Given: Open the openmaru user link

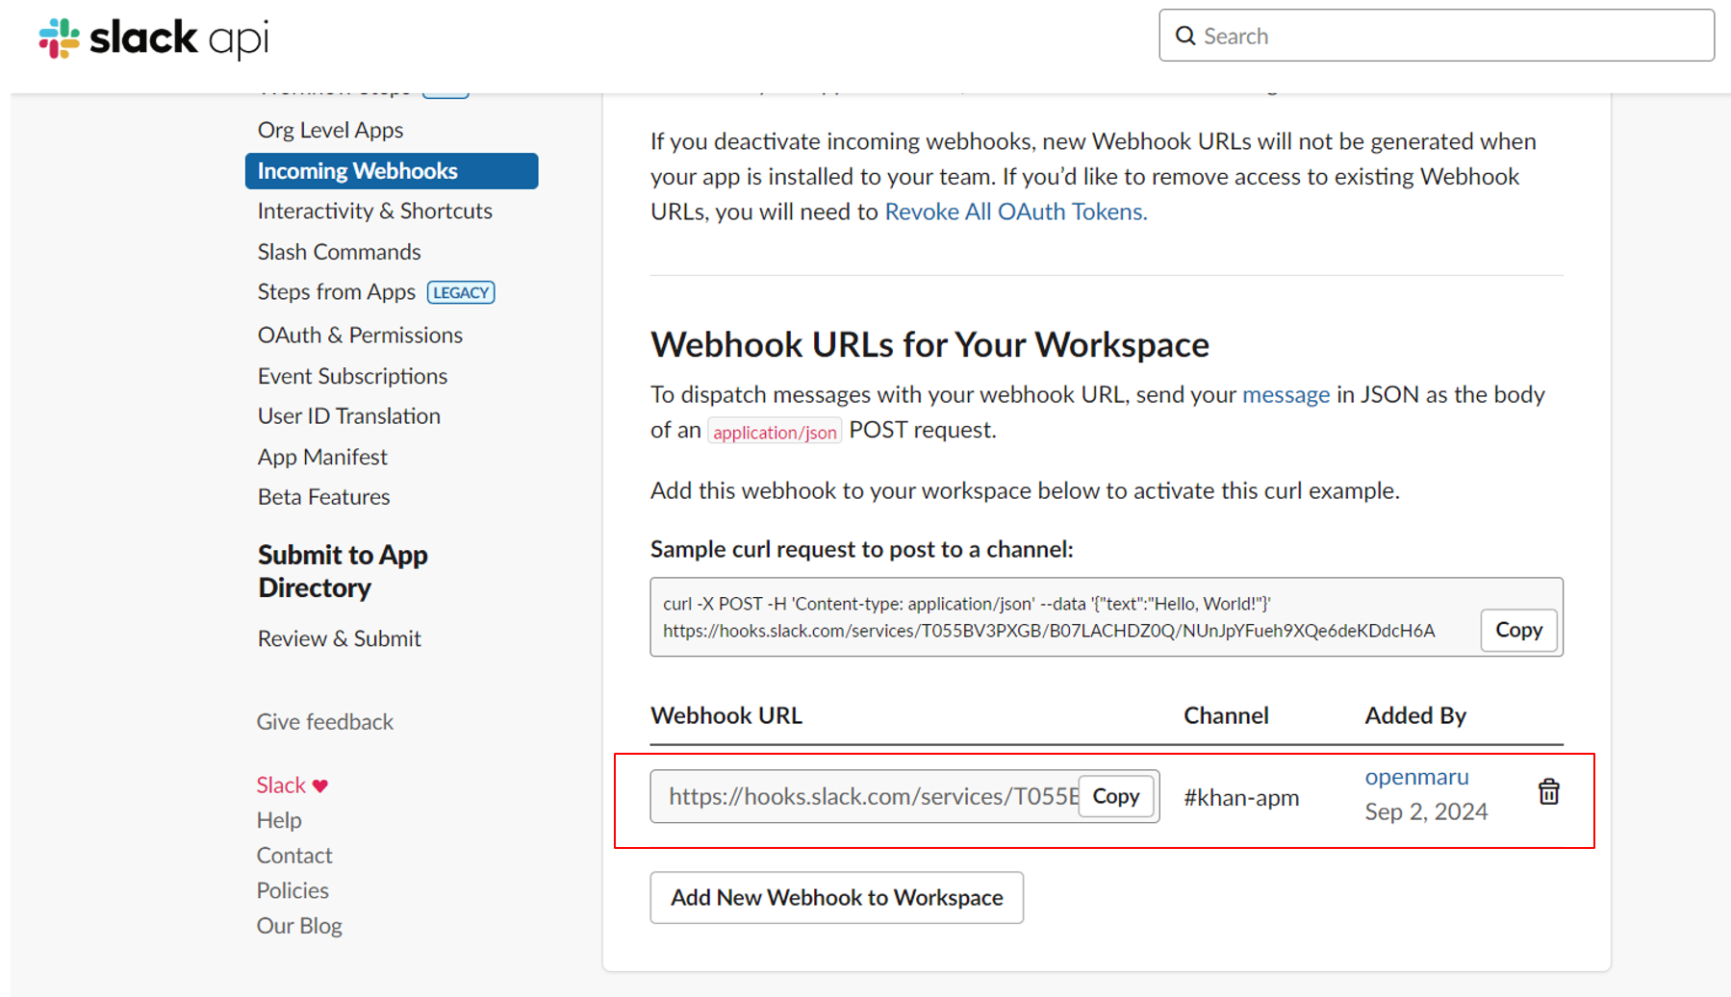Looking at the screenshot, I should coord(1416,777).
